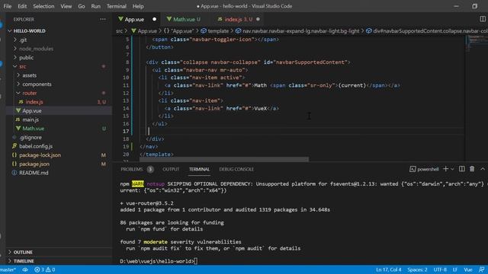The height and width of the screenshot is (274, 488).
Task: Split the terminal pane
Action: point(462,169)
